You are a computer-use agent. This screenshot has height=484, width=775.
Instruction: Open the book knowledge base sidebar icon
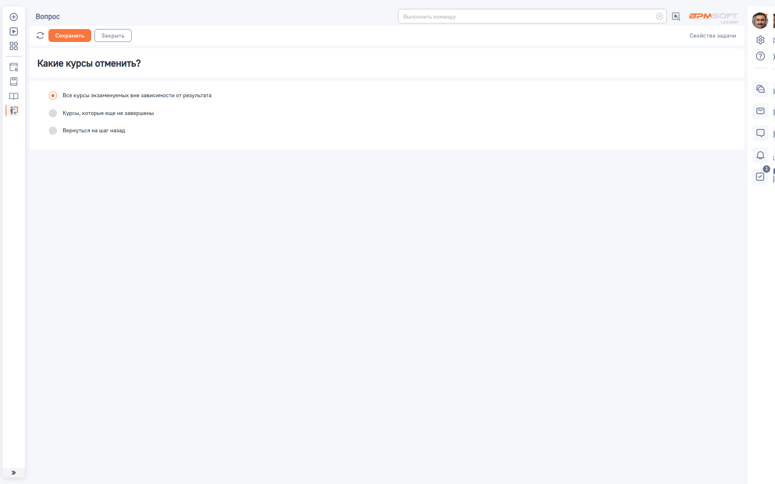pyautogui.click(x=14, y=96)
